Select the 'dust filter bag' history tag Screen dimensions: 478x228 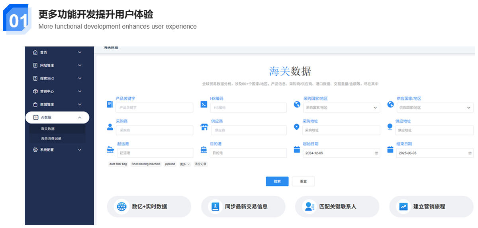tap(118, 164)
